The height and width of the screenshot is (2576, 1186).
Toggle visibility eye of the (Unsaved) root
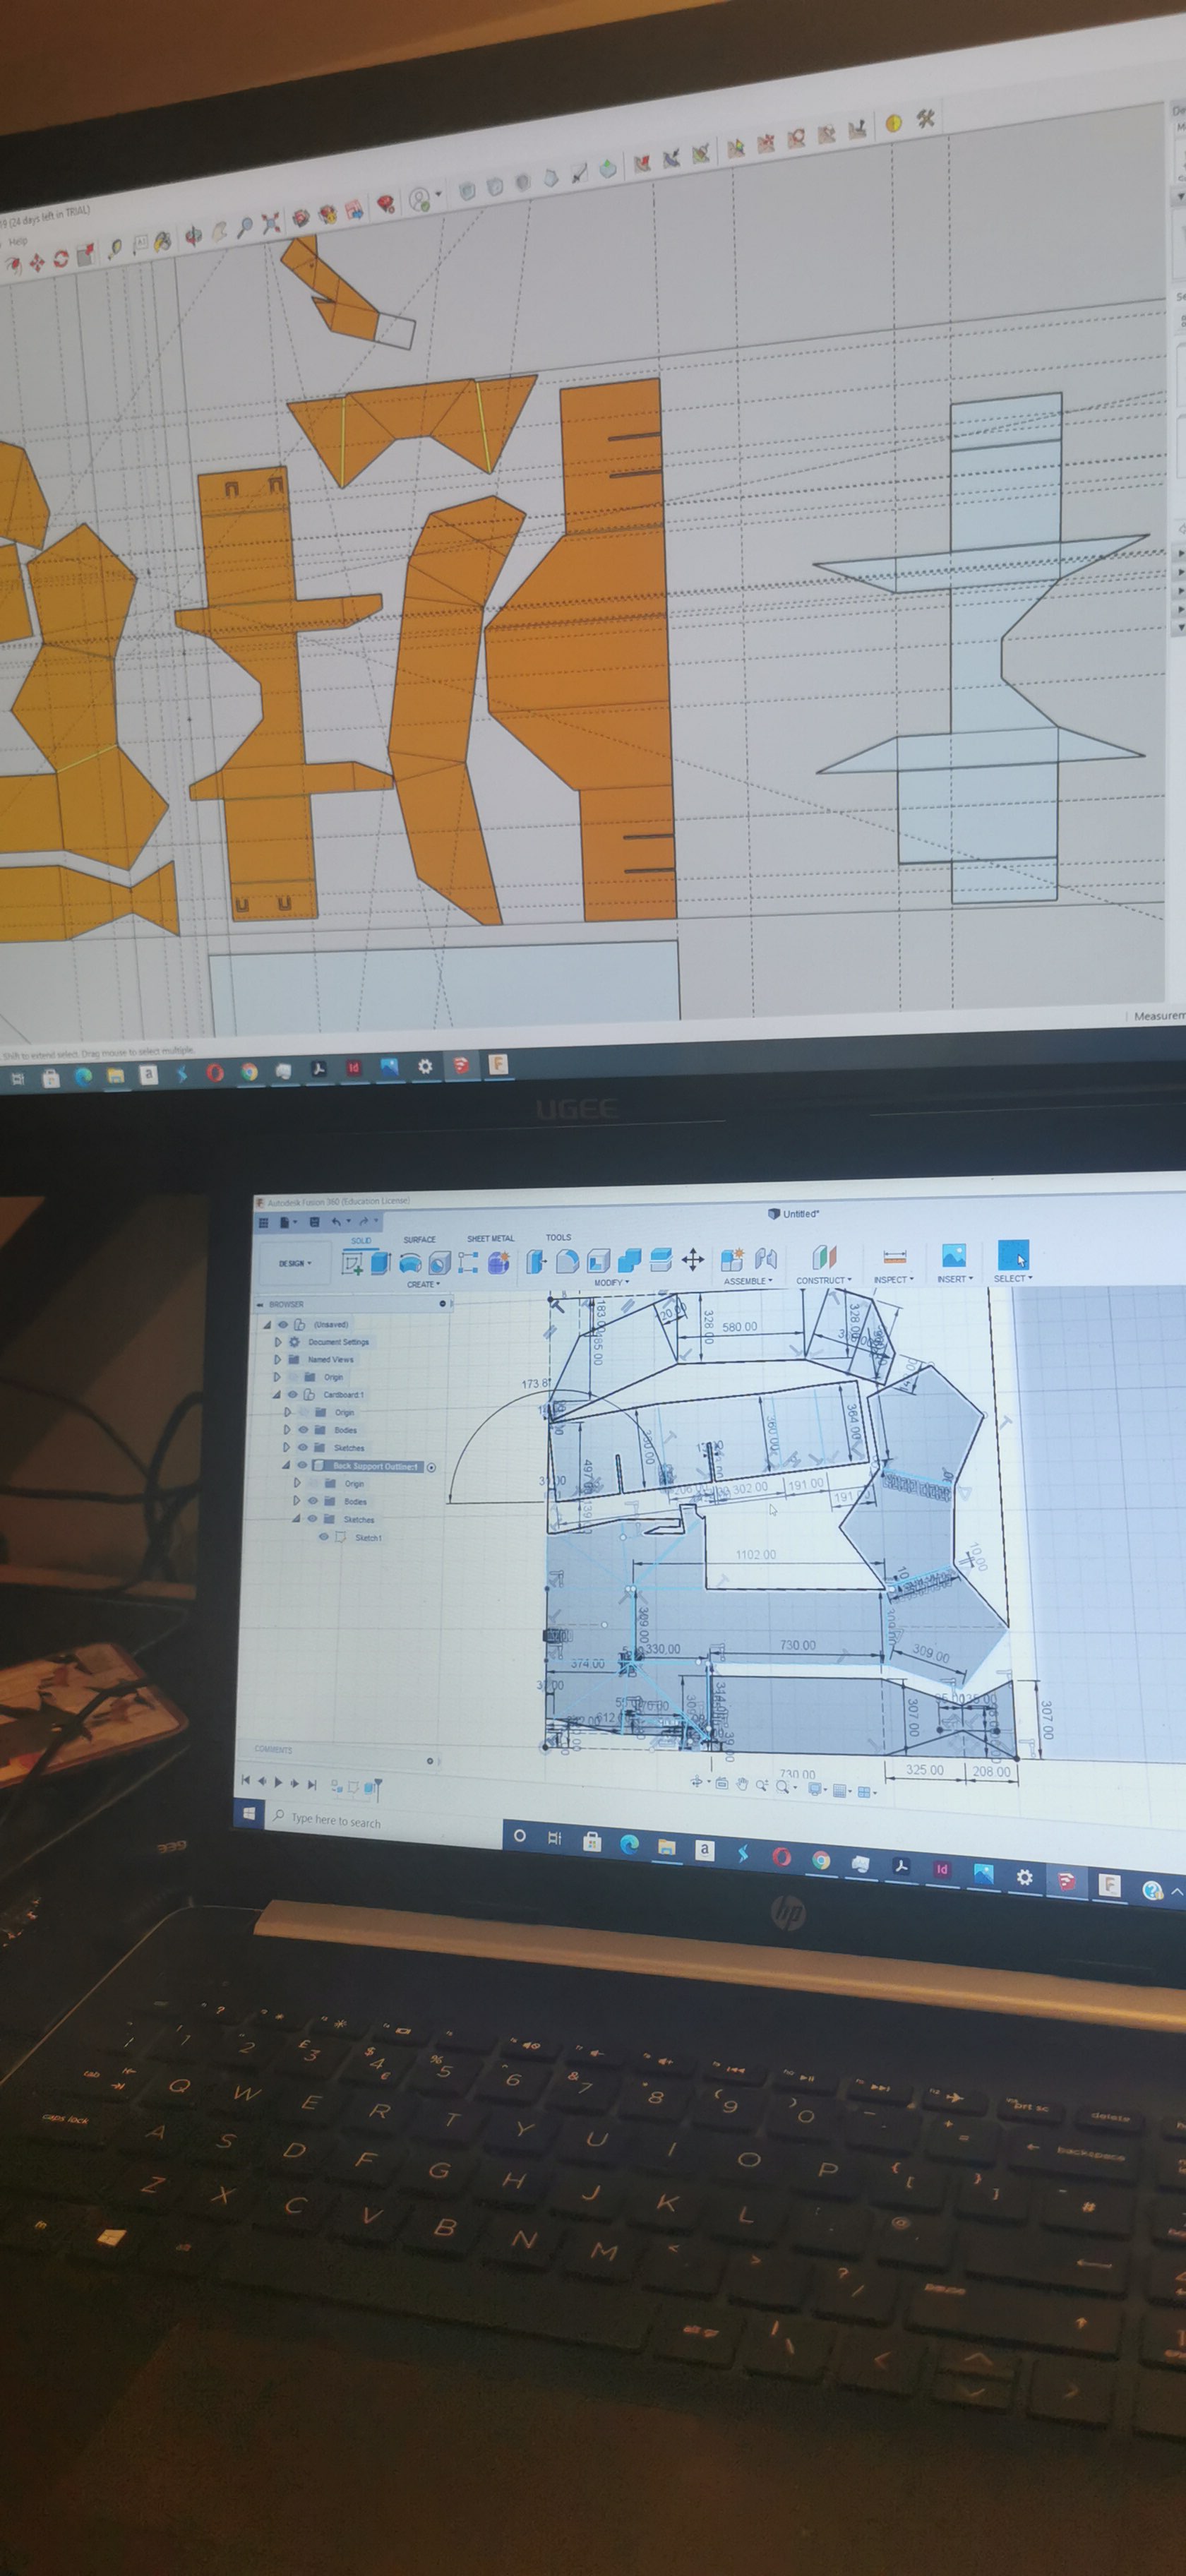[284, 1325]
